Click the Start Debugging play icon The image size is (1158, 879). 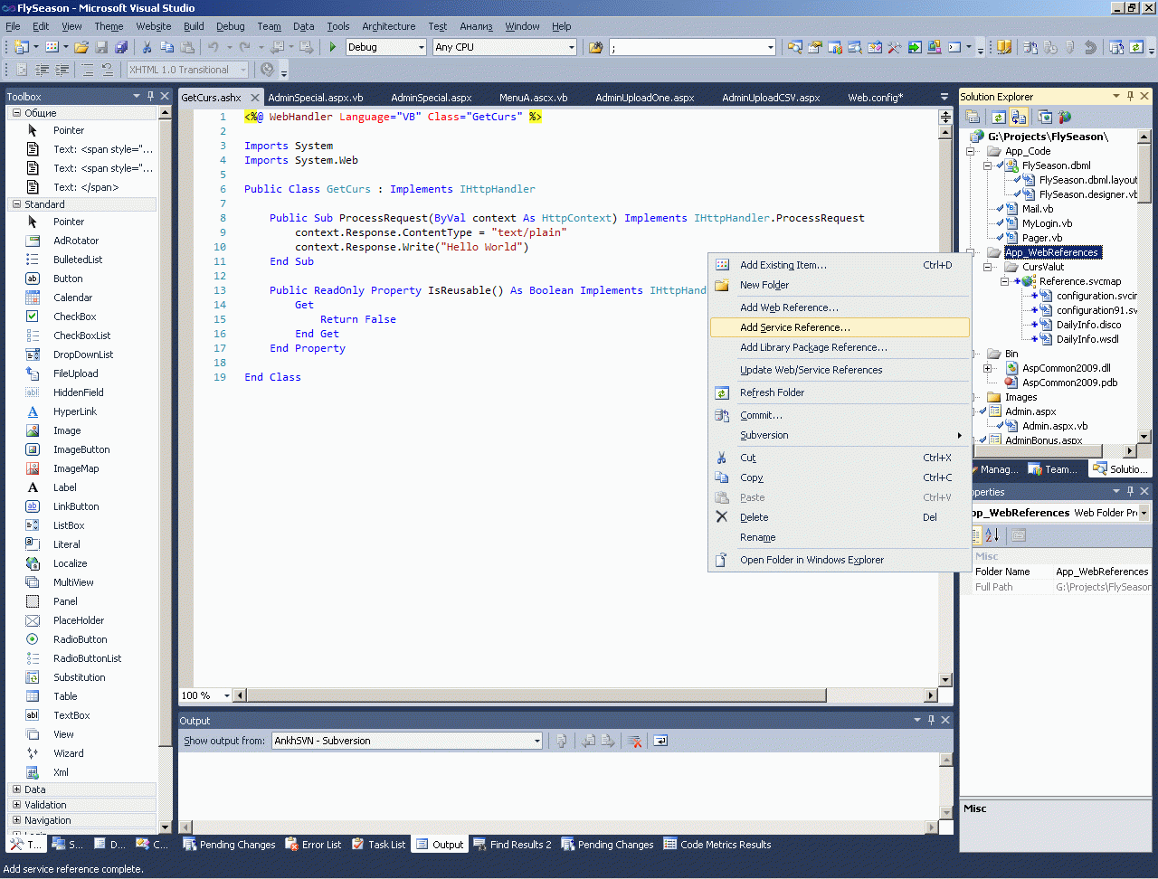[333, 47]
